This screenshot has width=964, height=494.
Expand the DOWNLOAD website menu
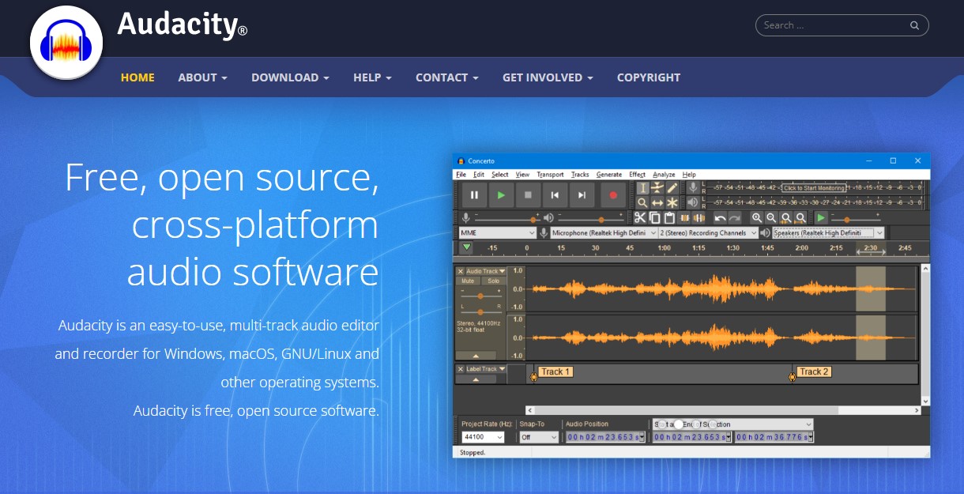point(290,77)
